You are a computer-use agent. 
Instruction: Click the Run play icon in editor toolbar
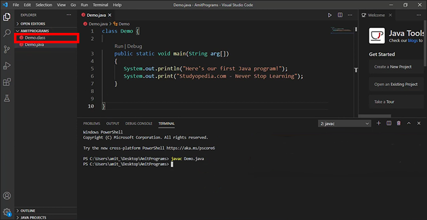coord(330,15)
